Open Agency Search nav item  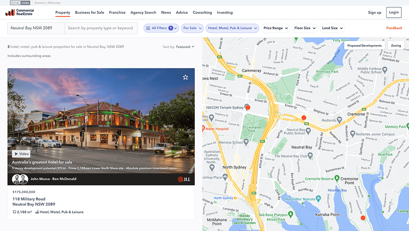(x=143, y=12)
